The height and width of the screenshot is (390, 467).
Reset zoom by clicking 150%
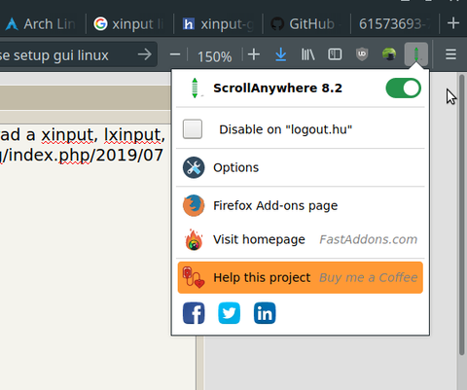tap(214, 56)
